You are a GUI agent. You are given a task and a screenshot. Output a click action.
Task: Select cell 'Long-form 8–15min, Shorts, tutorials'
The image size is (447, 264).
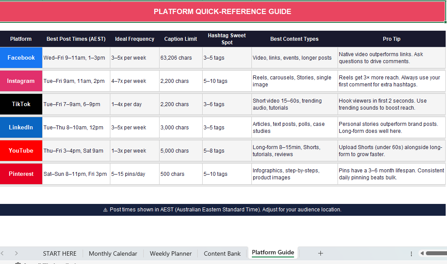click(294, 151)
